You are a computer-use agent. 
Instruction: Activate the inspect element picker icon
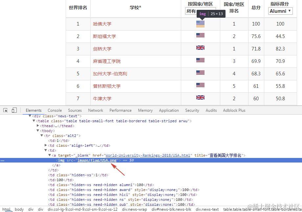[x=5, y=110]
